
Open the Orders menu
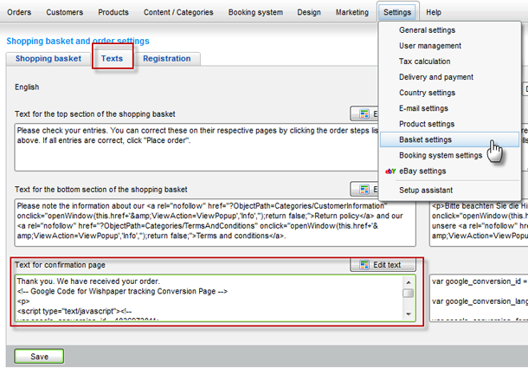pos(19,12)
